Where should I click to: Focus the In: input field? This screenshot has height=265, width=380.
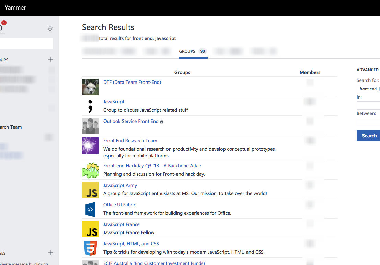(x=368, y=105)
